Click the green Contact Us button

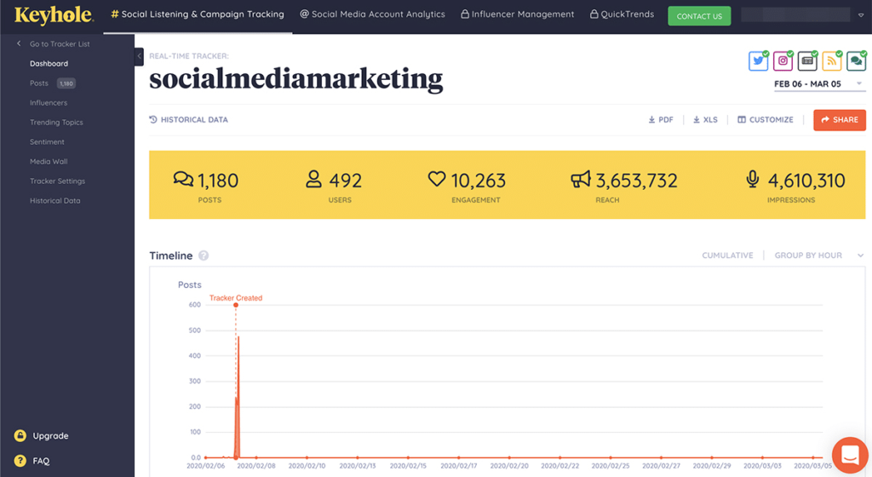point(699,16)
